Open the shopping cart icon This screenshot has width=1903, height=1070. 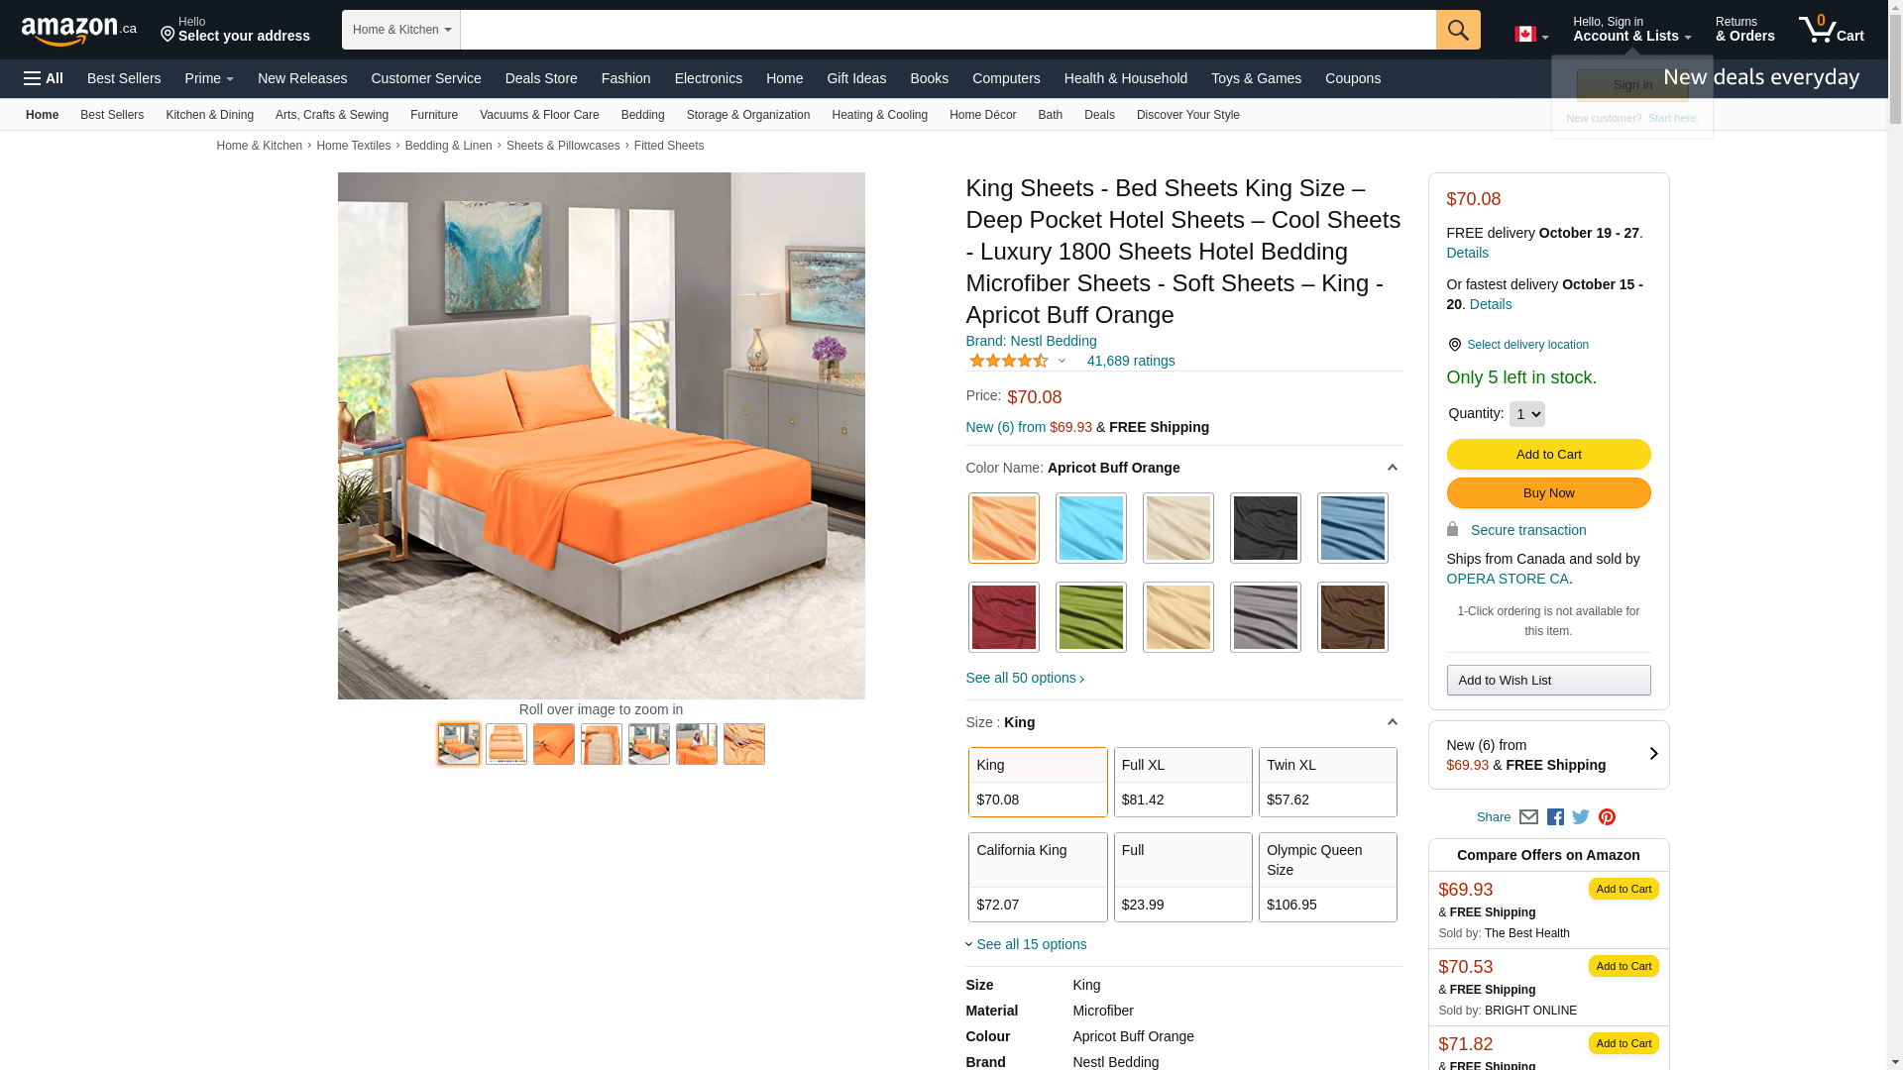[x=1831, y=29]
